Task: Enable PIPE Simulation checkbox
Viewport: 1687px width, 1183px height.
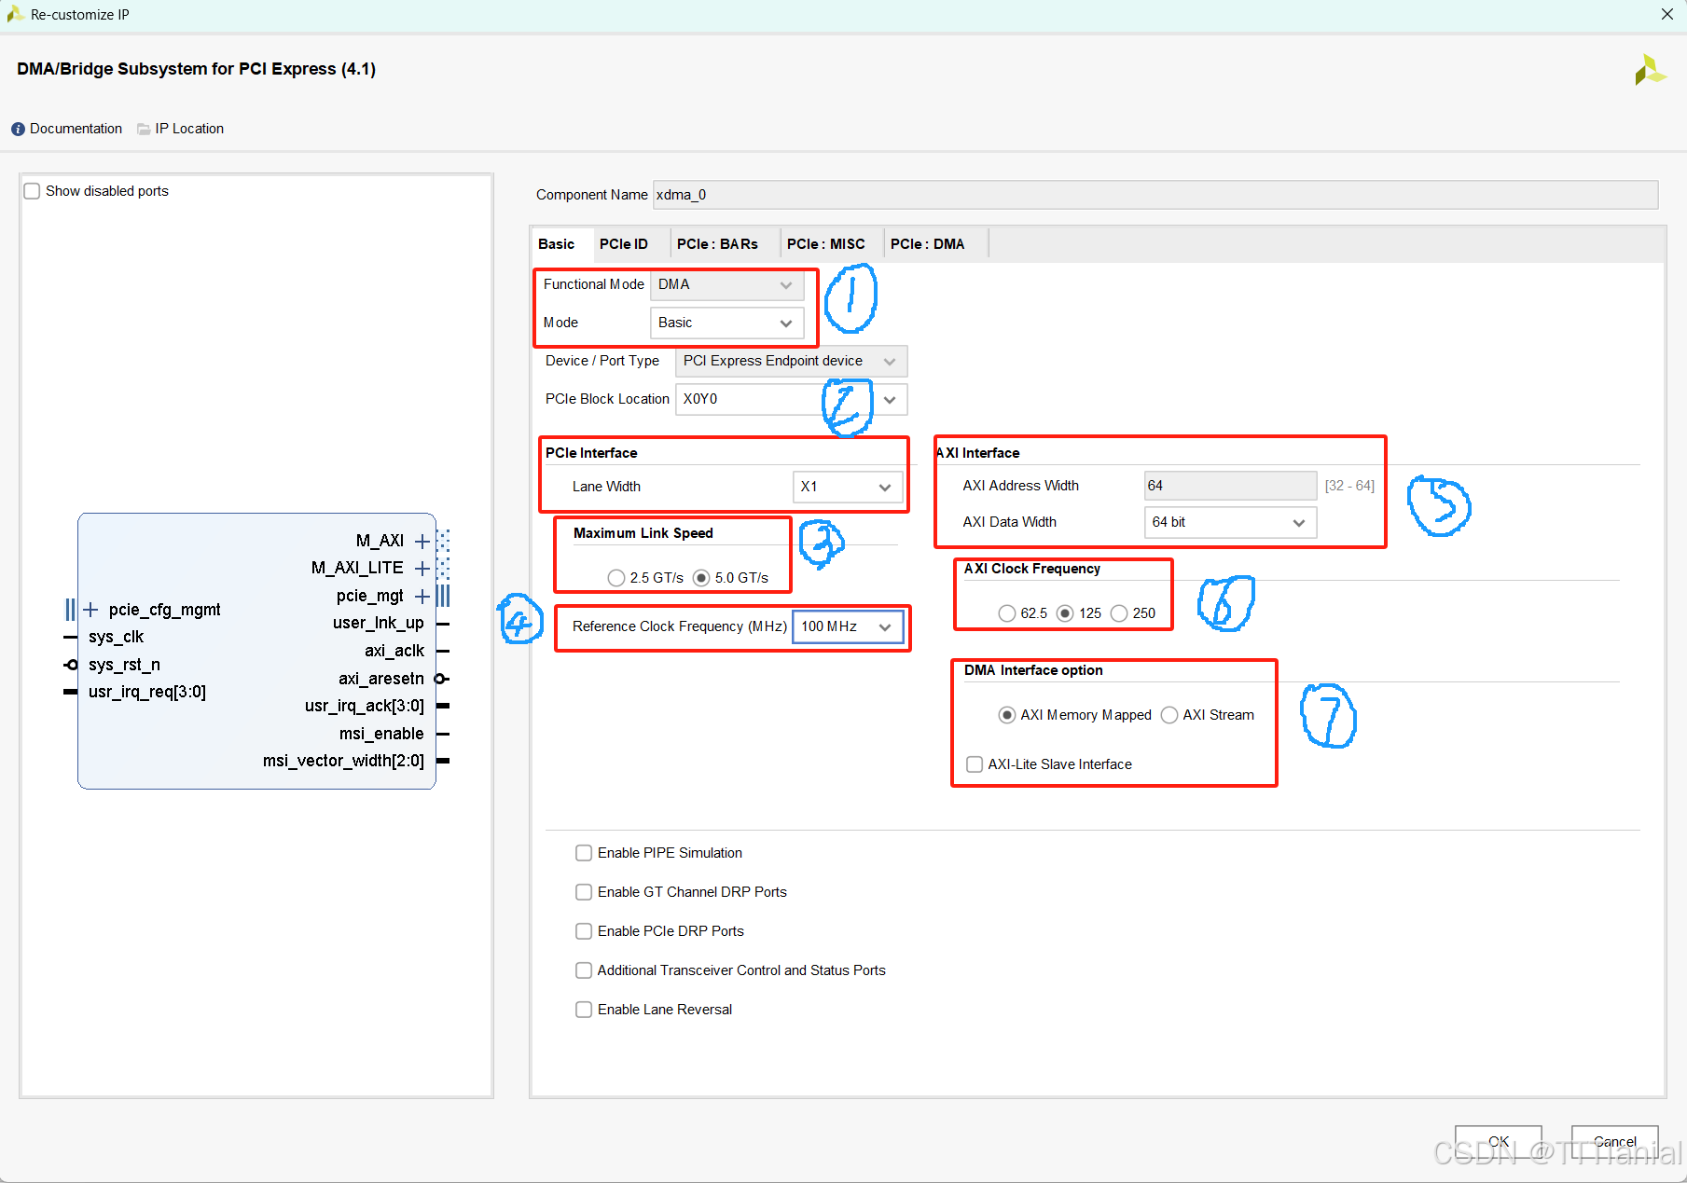Action: click(x=584, y=853)
